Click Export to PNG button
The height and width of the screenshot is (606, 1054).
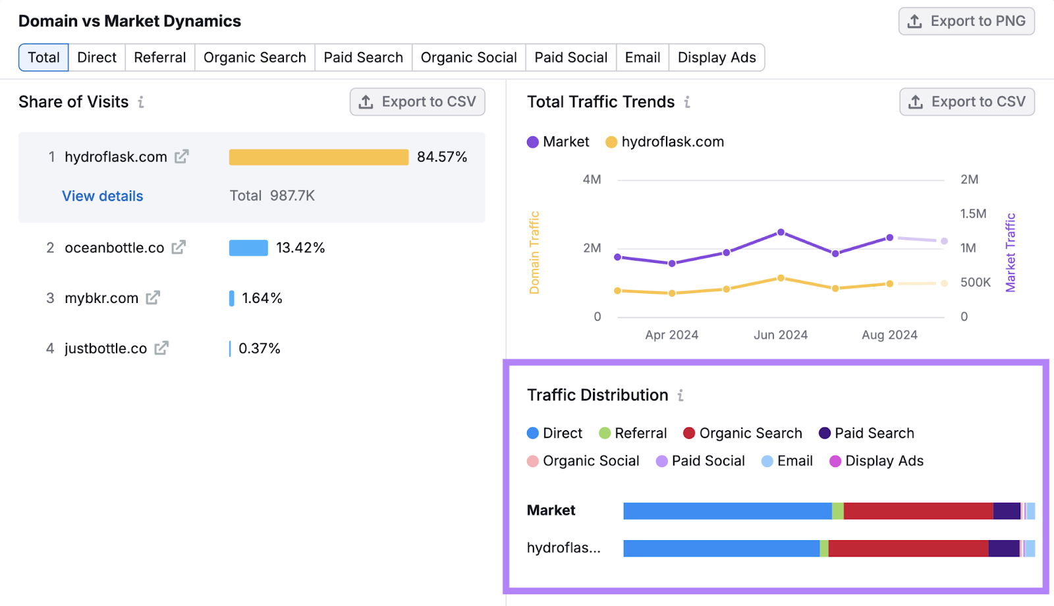coord(966,21)
